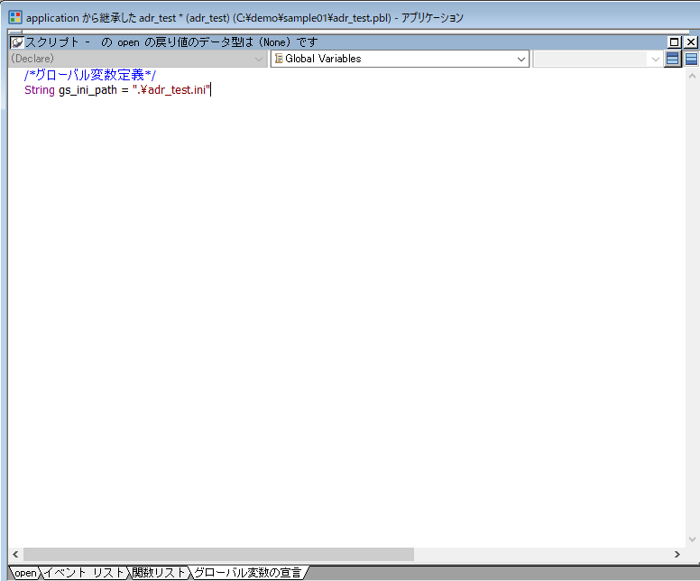Select the 関数リスト tab
Screen dimensions: 700x581
[158, 573]
